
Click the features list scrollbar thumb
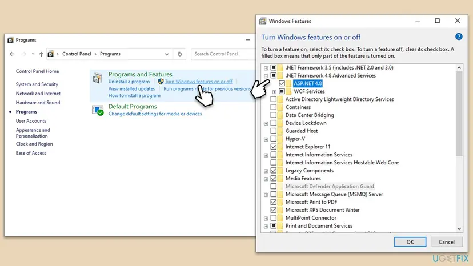click(x=459, y=114)
